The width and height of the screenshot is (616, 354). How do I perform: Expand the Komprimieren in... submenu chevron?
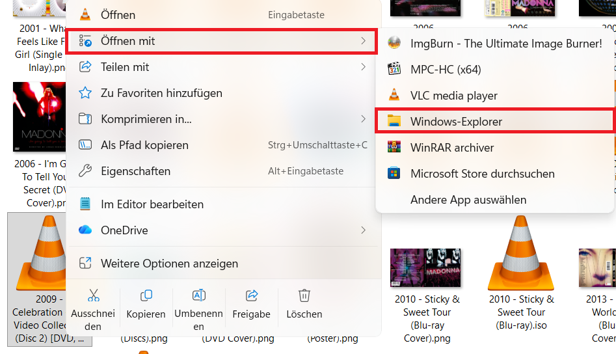point(363,118)
